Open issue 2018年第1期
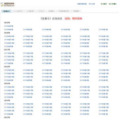119x119 pixels. (103, 46)
